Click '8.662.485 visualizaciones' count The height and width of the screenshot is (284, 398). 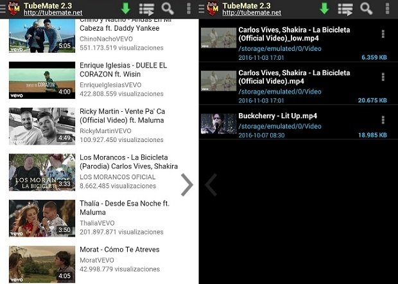[117, 186]
